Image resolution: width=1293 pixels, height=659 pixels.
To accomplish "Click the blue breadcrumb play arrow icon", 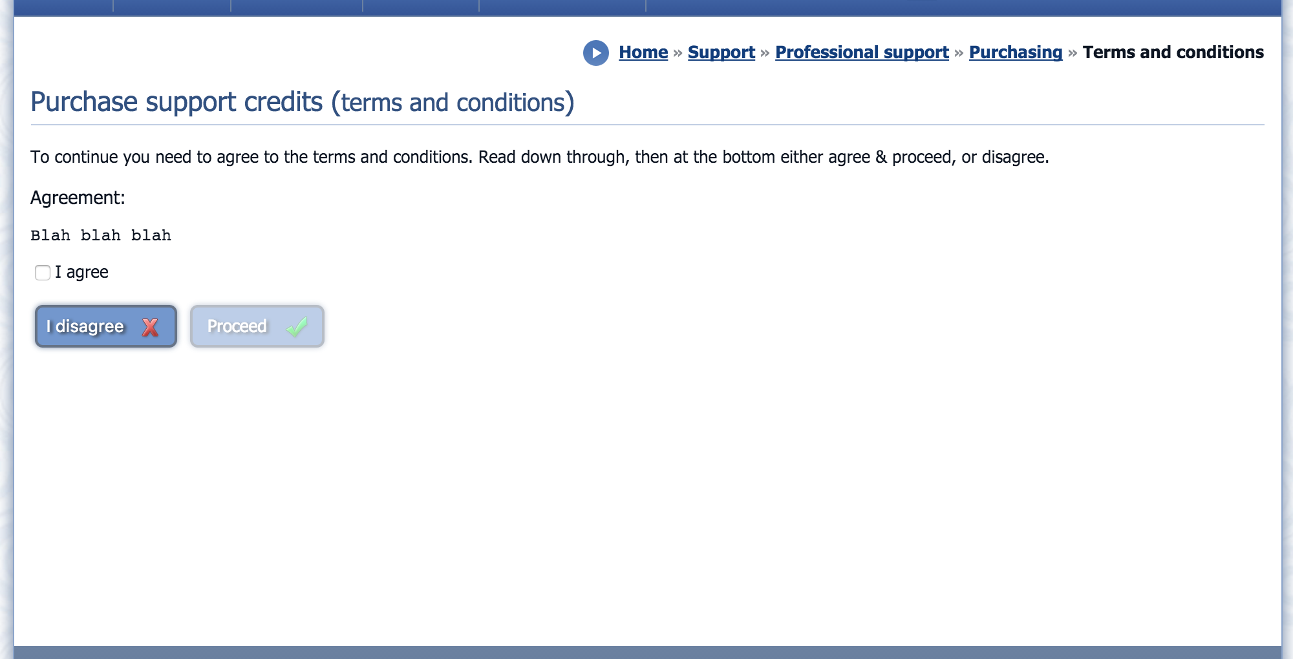I will tap(595, 53).
